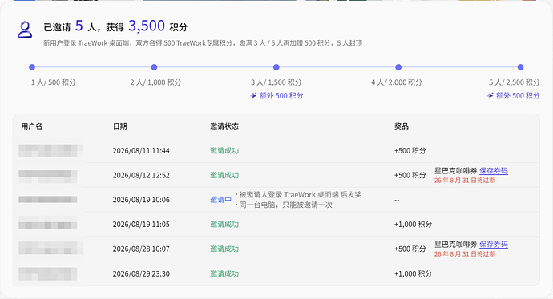Open 保存券码 link in the 08/28 row

(x=494, y=245)
